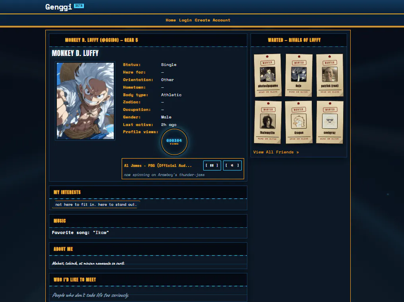Click the Gear 5 profile header title
This screenshot has height=302, width=404.
[x=101, y=40]
